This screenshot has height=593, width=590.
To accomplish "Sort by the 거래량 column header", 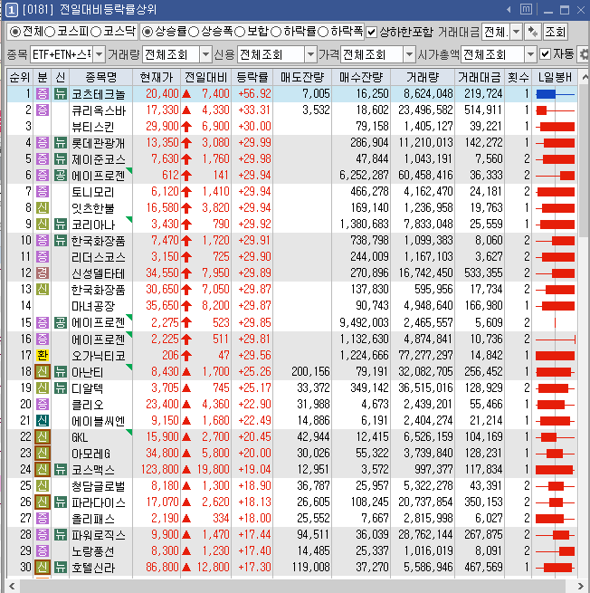I will pyautogui.click(x=423, y=77).
